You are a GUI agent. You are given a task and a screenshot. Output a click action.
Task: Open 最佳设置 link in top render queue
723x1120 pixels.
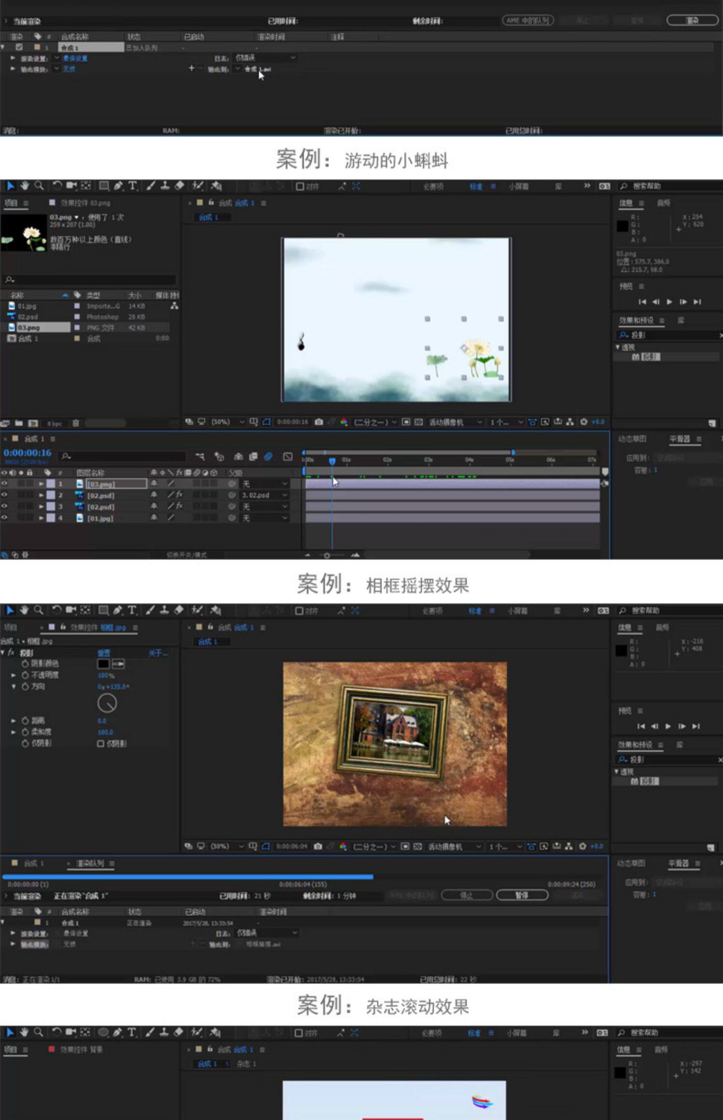[x=75, y=58]
